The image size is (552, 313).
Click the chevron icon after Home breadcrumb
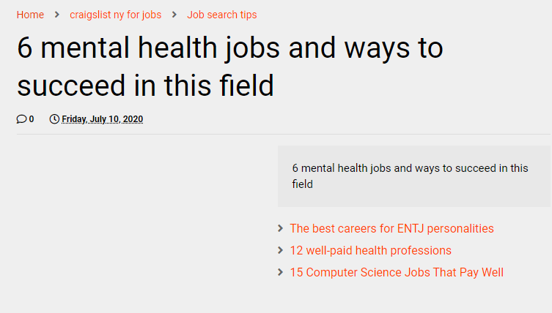pyautogui.click(x=57, y=15)
